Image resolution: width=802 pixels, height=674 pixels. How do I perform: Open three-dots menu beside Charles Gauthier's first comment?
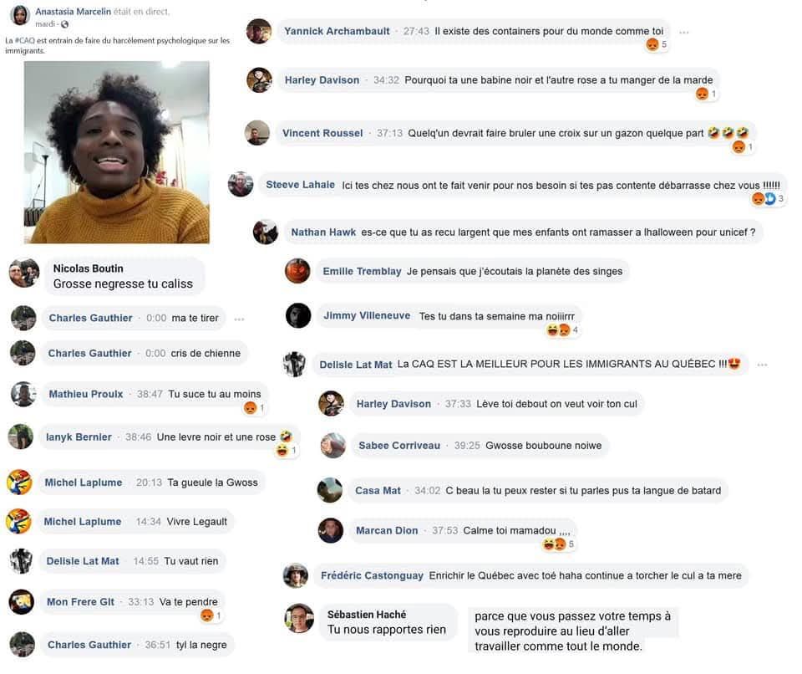(239, 319)
